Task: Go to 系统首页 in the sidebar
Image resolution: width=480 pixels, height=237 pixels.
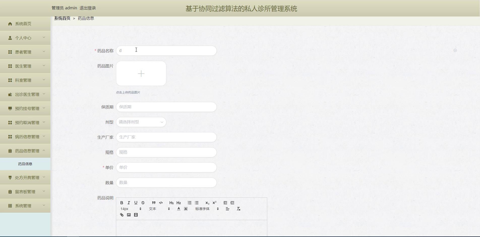Action: click(25, 24)
